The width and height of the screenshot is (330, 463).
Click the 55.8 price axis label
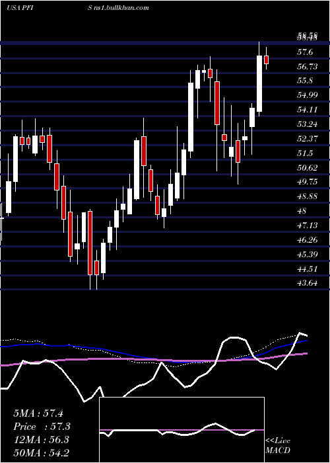tap(305, 81)
